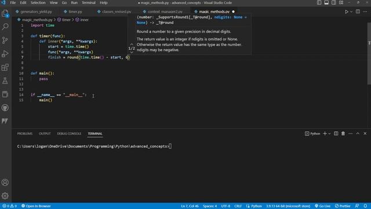
Task: Open the Selection menu
Action: [38, 2]
